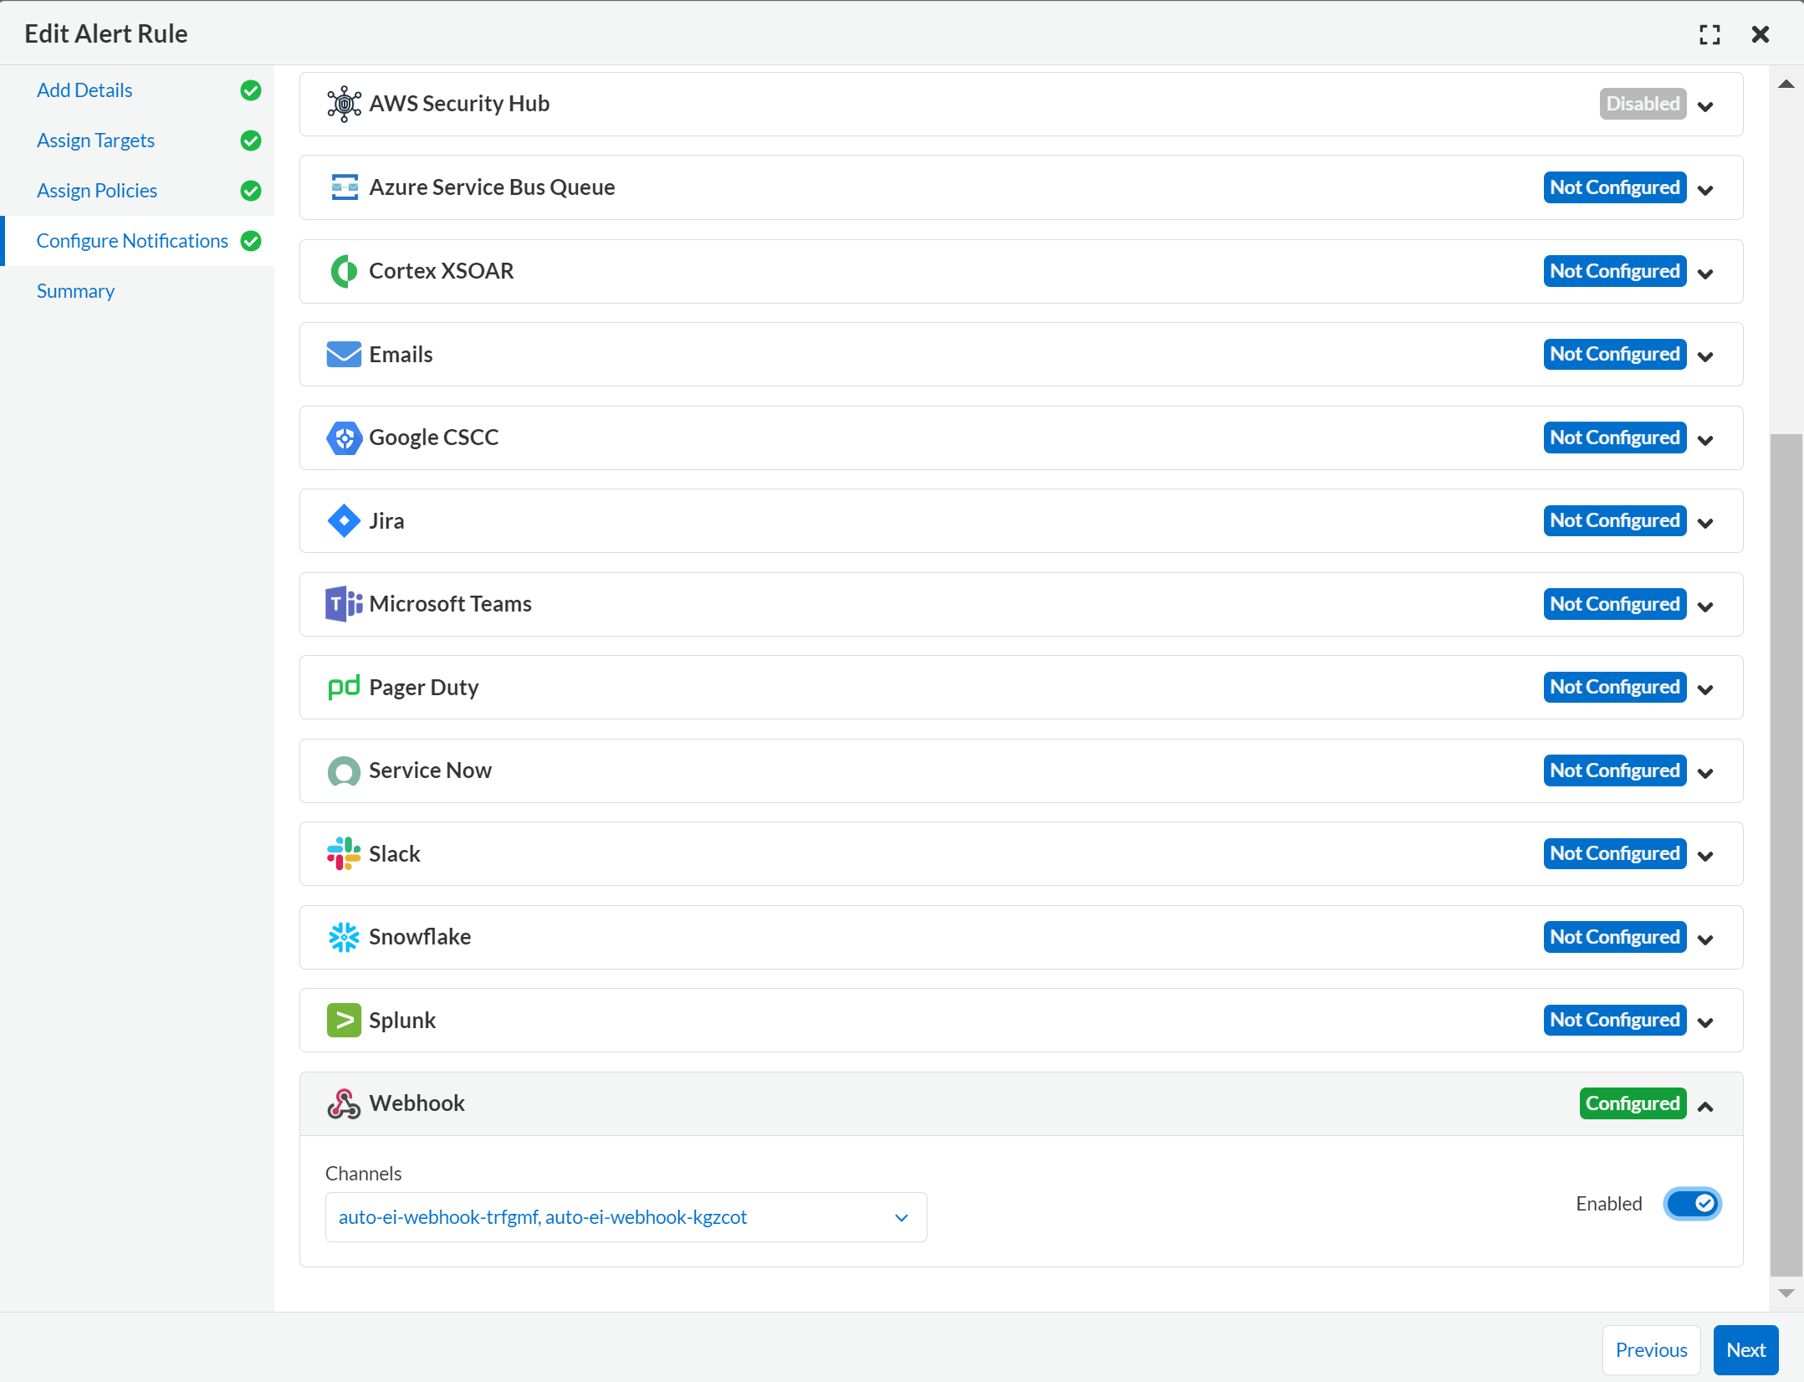Expand the Snowflake section chevron

pos(1706,939)
